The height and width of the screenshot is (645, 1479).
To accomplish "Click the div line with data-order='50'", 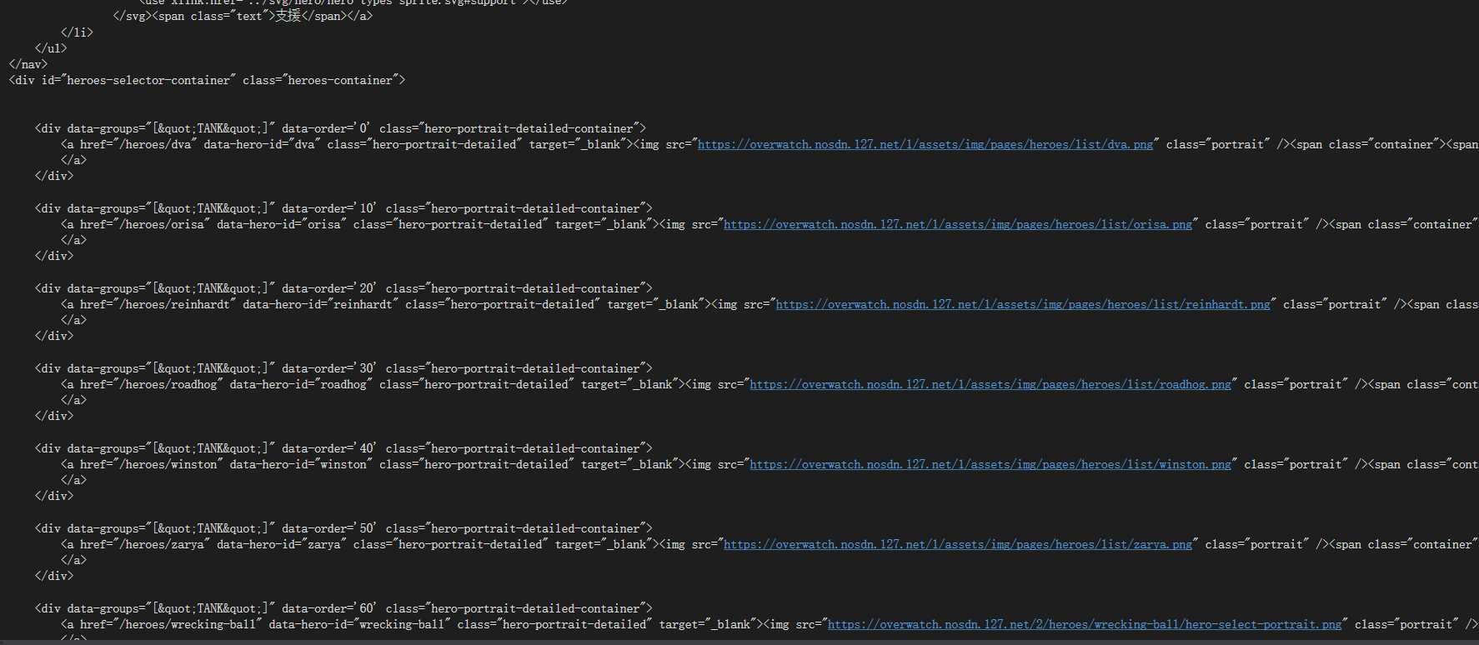I will 343,528.
